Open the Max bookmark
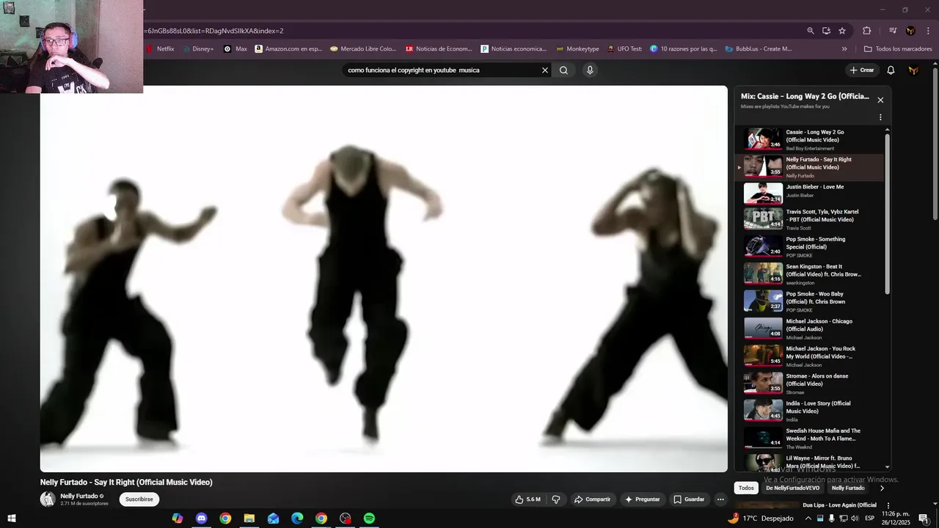Screen dimensions: 939x528 [x=235, y=49]
